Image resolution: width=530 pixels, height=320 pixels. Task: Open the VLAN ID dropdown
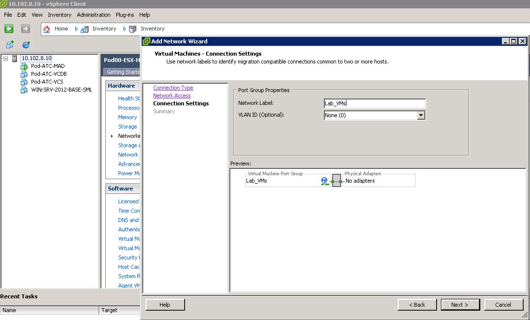(420, 115)
